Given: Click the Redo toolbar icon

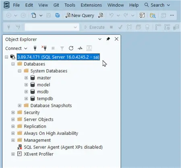Looking at the screenshot, I should click(x=126, y=15).
